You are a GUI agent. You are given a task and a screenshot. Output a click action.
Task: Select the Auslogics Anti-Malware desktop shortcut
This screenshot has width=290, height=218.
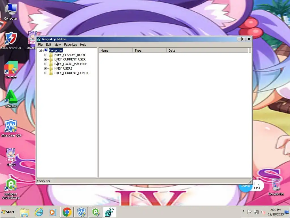pyautogui.click(x=11, y=188)
